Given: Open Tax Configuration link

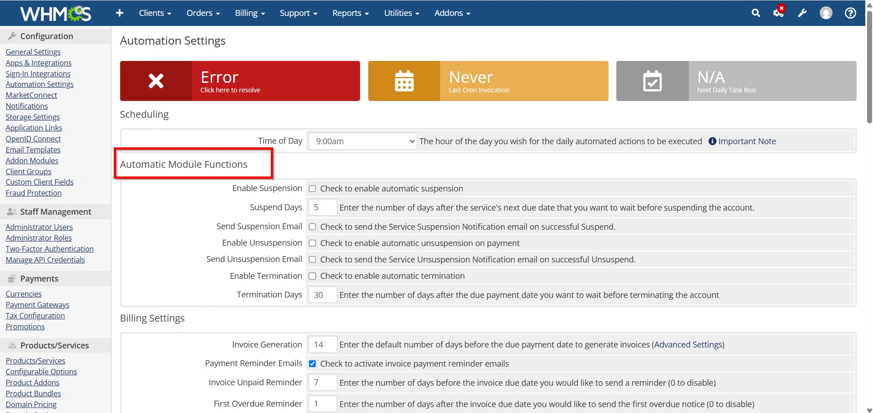Looking at the screenshot, I should click(x=36, y=316).
